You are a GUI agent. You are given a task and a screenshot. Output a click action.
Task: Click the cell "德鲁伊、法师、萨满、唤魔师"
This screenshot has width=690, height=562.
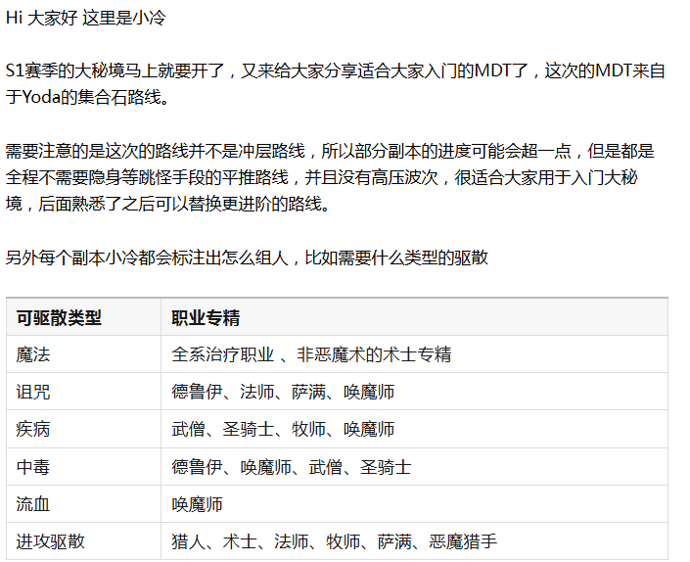(283, 392)
